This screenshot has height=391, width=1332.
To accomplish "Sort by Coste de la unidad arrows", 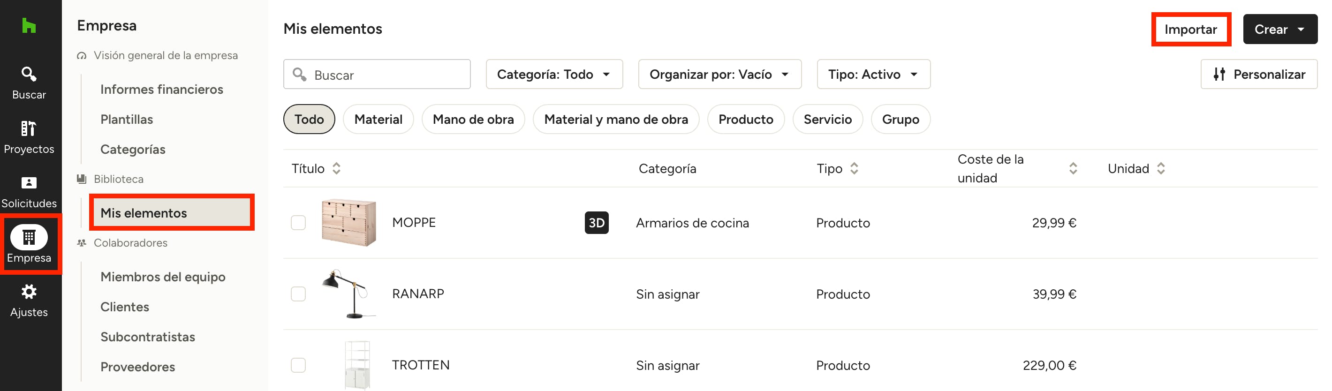I will [1073, 169].
